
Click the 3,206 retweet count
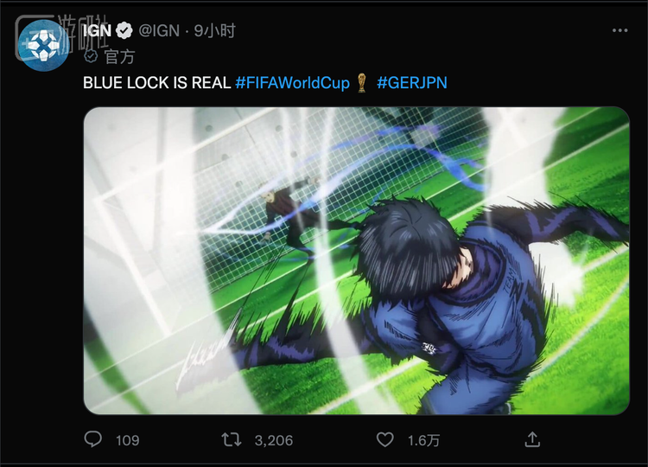(274, 440)
